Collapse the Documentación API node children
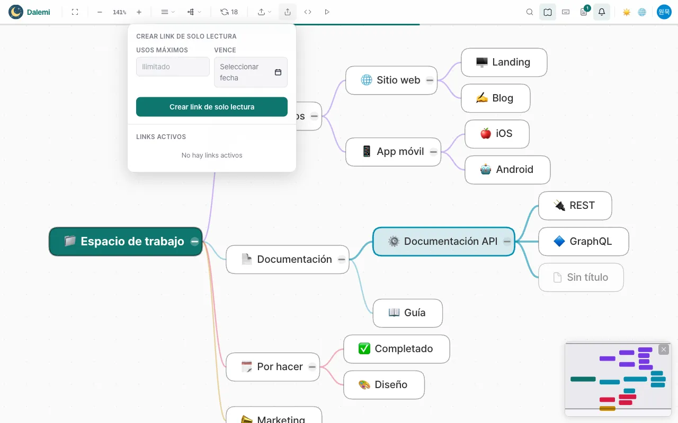The image size is (678, 423). pyautogui.click(x=507, y=242)
